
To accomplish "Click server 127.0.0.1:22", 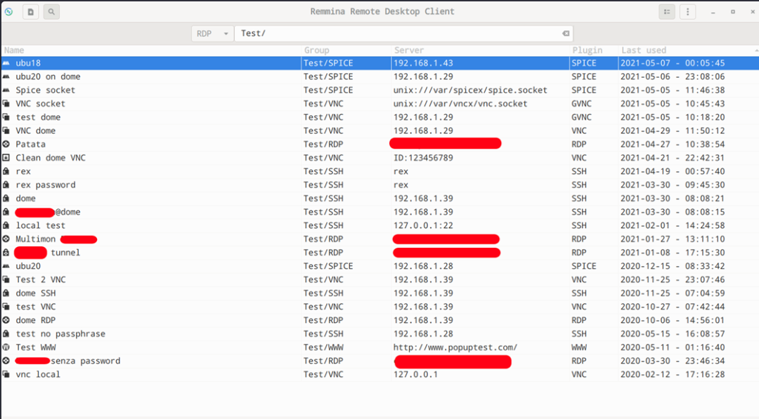I will pos(423,225).
